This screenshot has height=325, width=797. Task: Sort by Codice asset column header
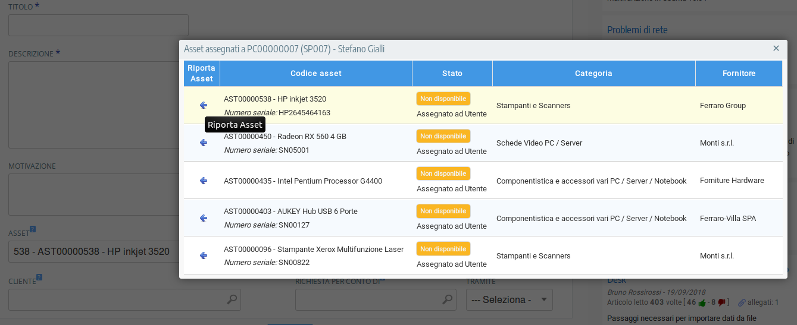(316, 74)
